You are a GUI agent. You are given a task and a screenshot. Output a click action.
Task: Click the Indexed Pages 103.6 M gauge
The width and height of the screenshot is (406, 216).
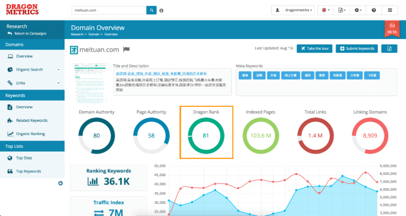pos(260,136)
